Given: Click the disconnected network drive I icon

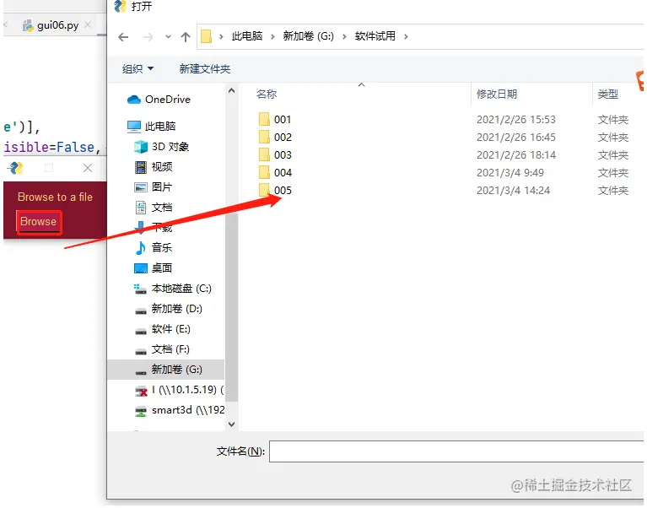Looking at the screenshot, I should tap(141, 391).
